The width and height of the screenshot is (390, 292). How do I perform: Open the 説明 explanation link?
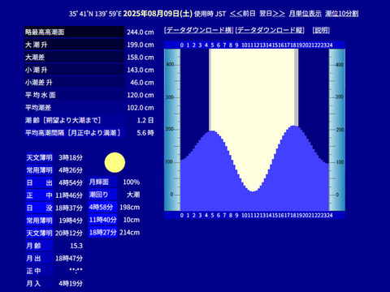coord(321,30)
